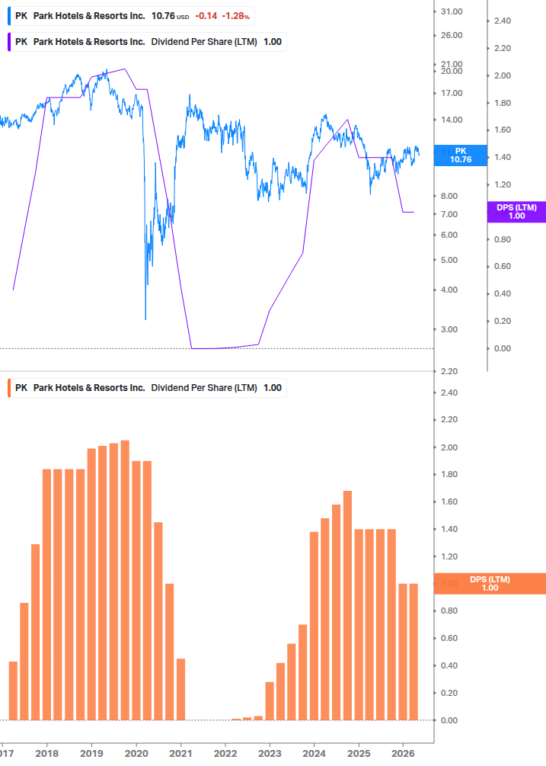
Task: Click 2.20 on the lower chart scale
Action: pos(449,420)
